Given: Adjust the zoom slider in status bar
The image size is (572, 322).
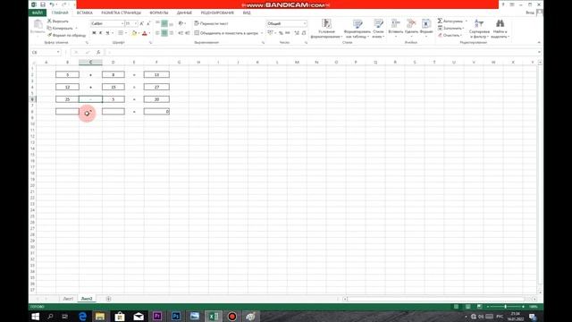Looking at the screenshot, I should coord(505,307).
